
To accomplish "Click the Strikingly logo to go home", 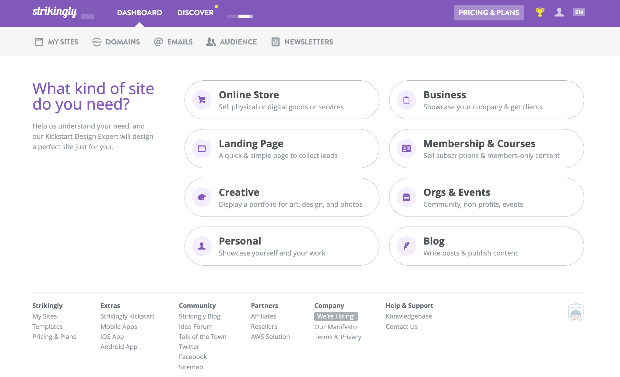I will 55,12.
